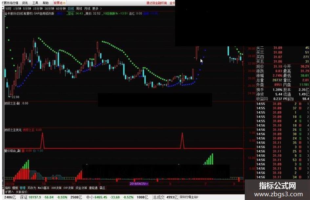Click the 涨跌 value 0.83
This screenshot has height=200, width=310.
pos(279,71)
